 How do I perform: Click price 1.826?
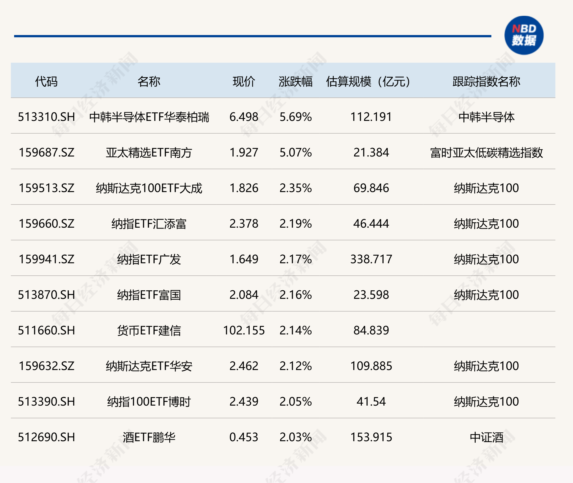point(244,188)
